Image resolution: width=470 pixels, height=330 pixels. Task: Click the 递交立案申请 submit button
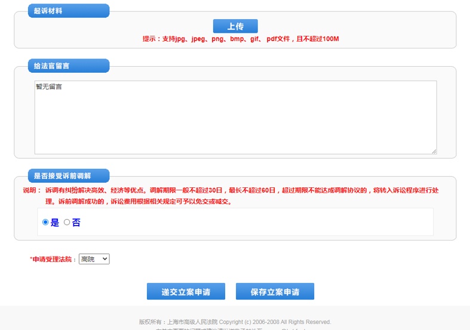click(x=186, y=292)
